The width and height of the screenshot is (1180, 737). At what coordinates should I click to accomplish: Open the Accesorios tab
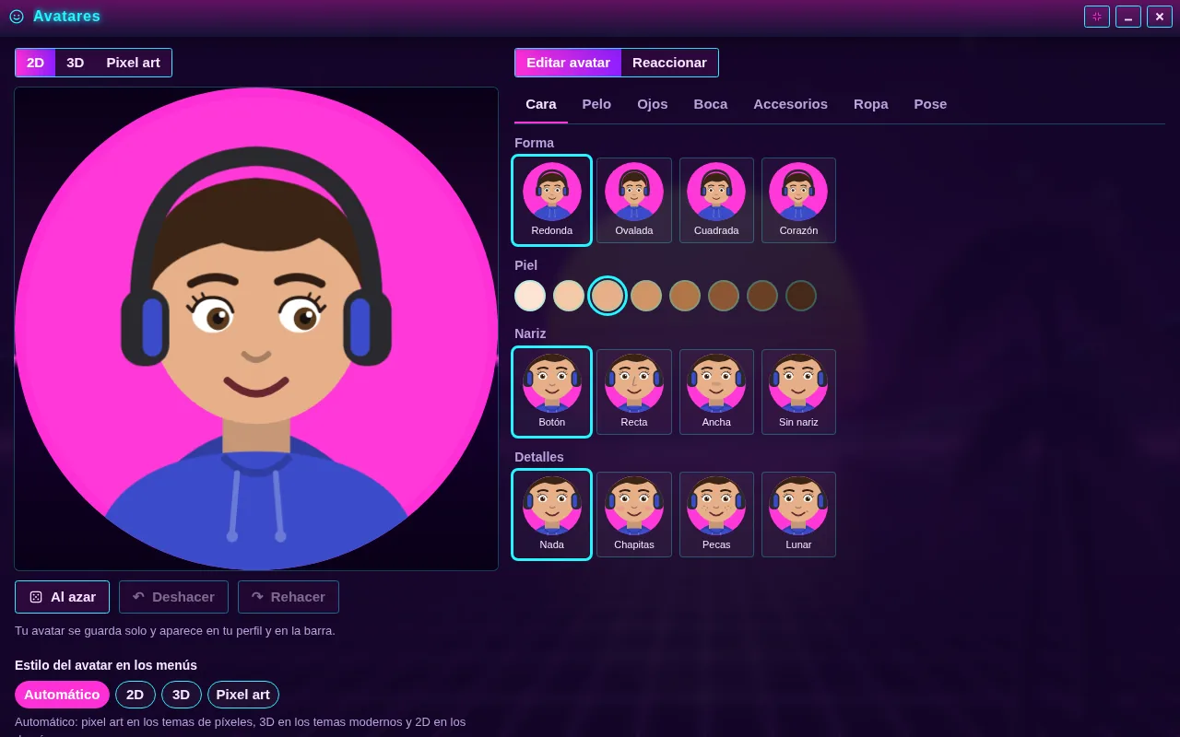point(790,104)
